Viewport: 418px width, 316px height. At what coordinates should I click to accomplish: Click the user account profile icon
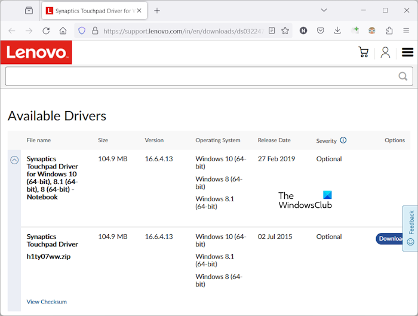click(x=385, y=53)
